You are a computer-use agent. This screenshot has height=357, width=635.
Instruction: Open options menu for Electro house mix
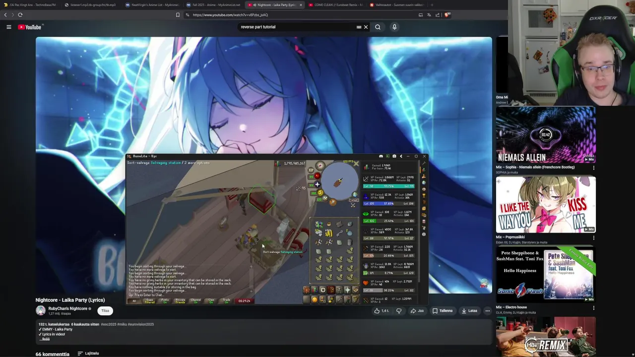tap(593, 307)
